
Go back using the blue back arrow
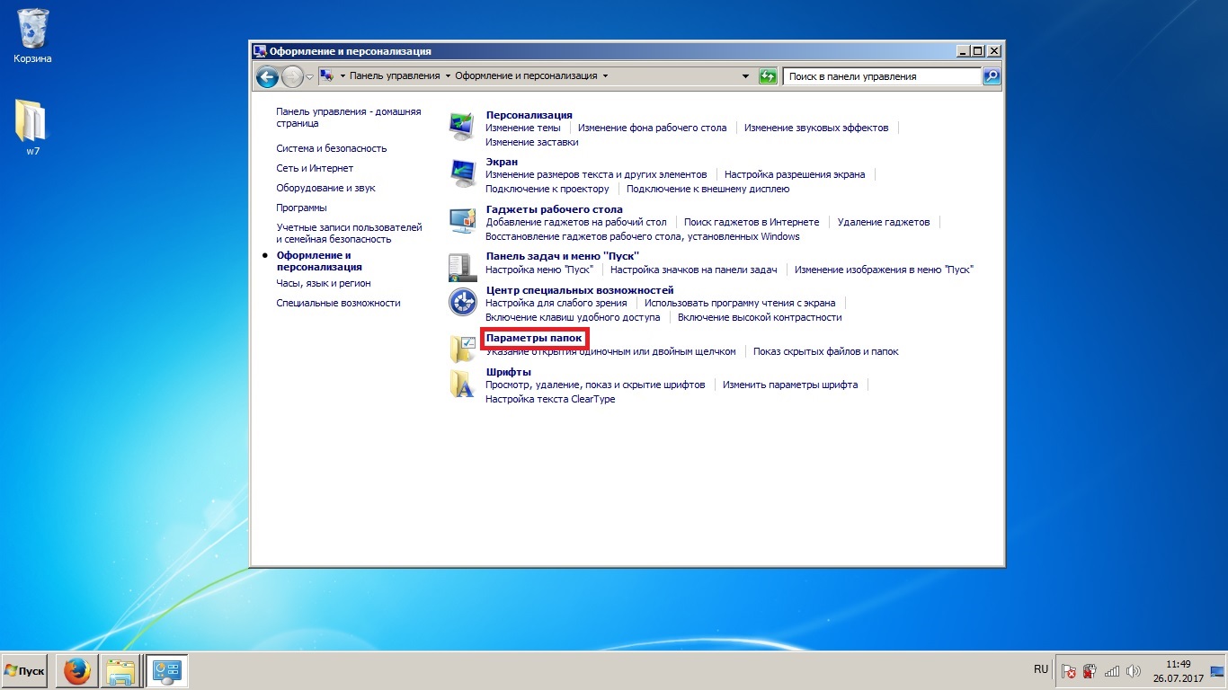[267, 77]
